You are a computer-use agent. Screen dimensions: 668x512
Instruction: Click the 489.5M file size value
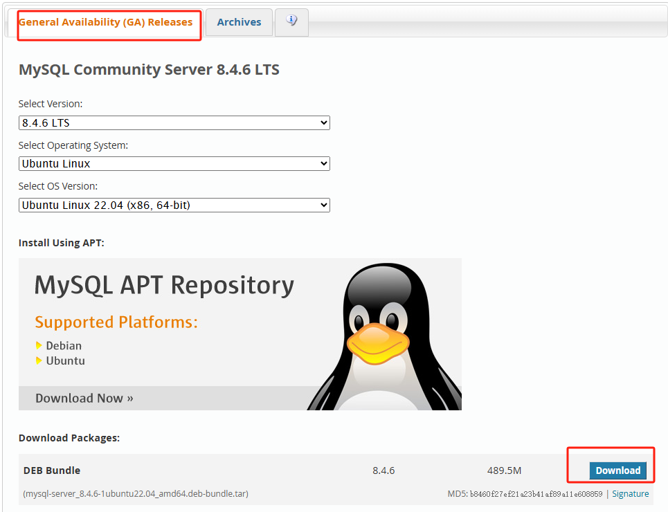505,470
